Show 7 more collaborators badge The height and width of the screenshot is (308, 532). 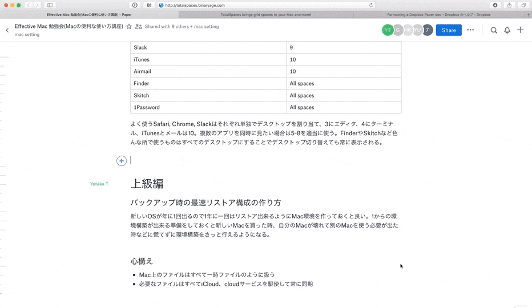[428, 30]
